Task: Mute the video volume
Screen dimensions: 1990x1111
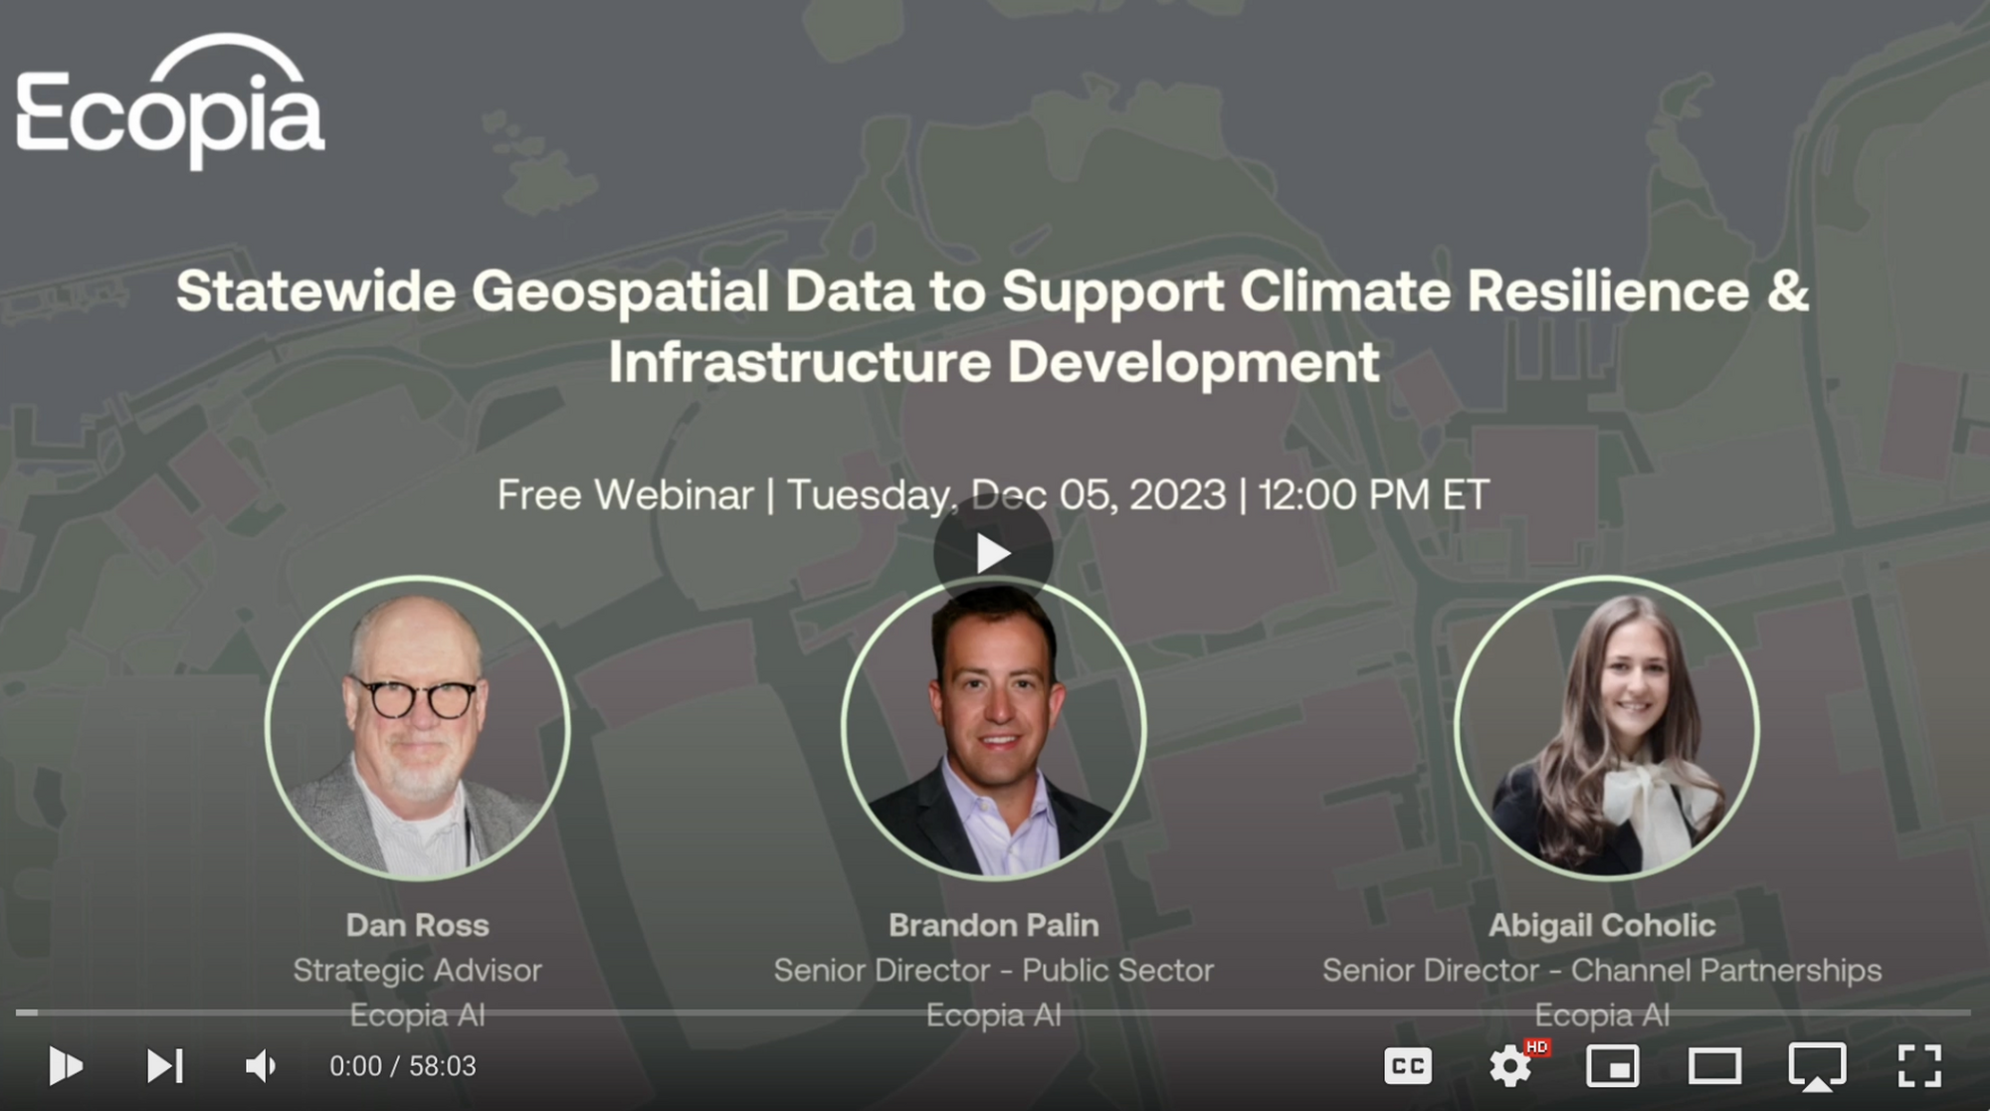Action: (x=261, y=1065)
